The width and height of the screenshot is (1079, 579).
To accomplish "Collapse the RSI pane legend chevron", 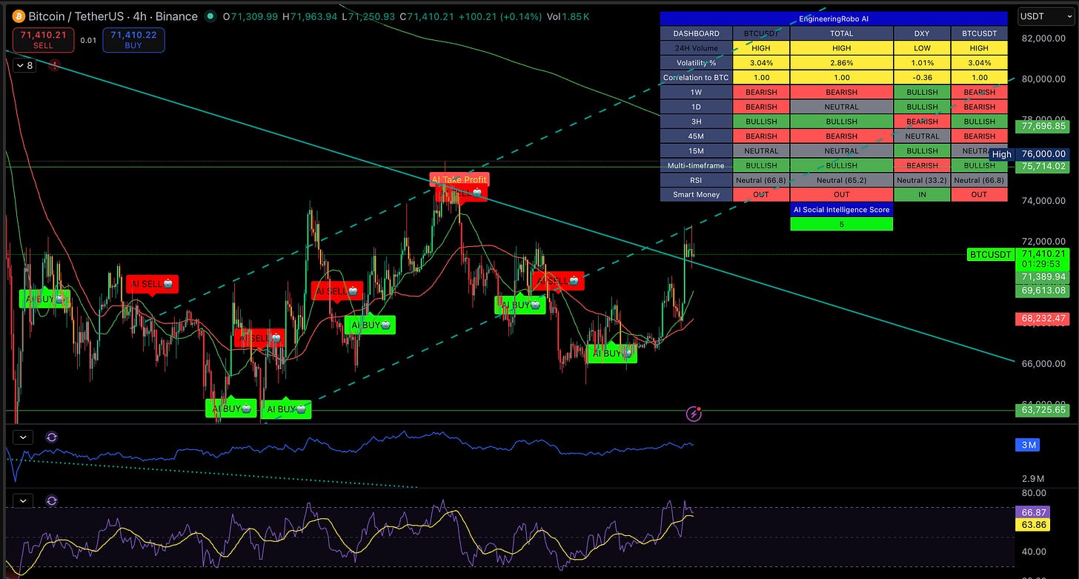I will (x=23, y=501).
